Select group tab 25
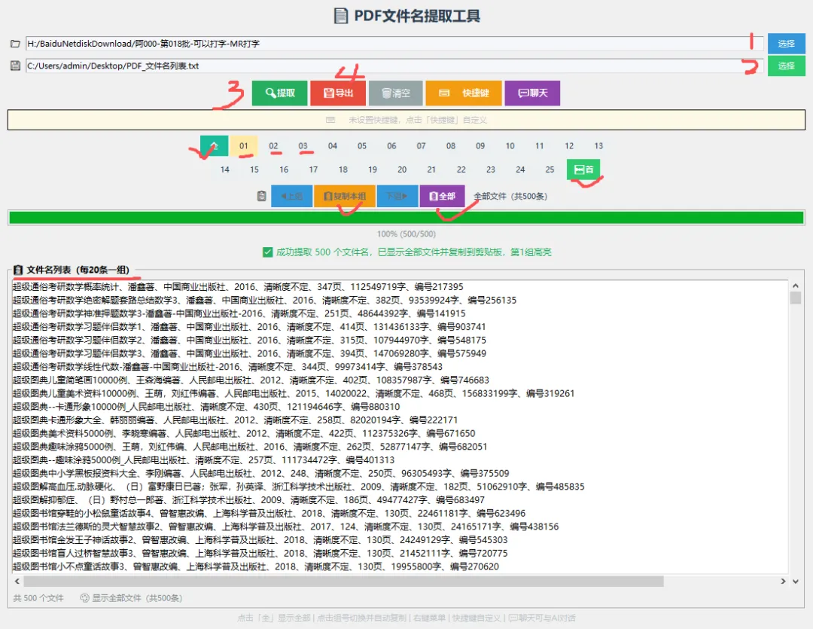Screen dimensions: 813x629 550,169
